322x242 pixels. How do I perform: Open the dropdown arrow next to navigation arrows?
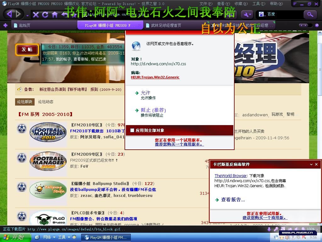tap(27, 16)
